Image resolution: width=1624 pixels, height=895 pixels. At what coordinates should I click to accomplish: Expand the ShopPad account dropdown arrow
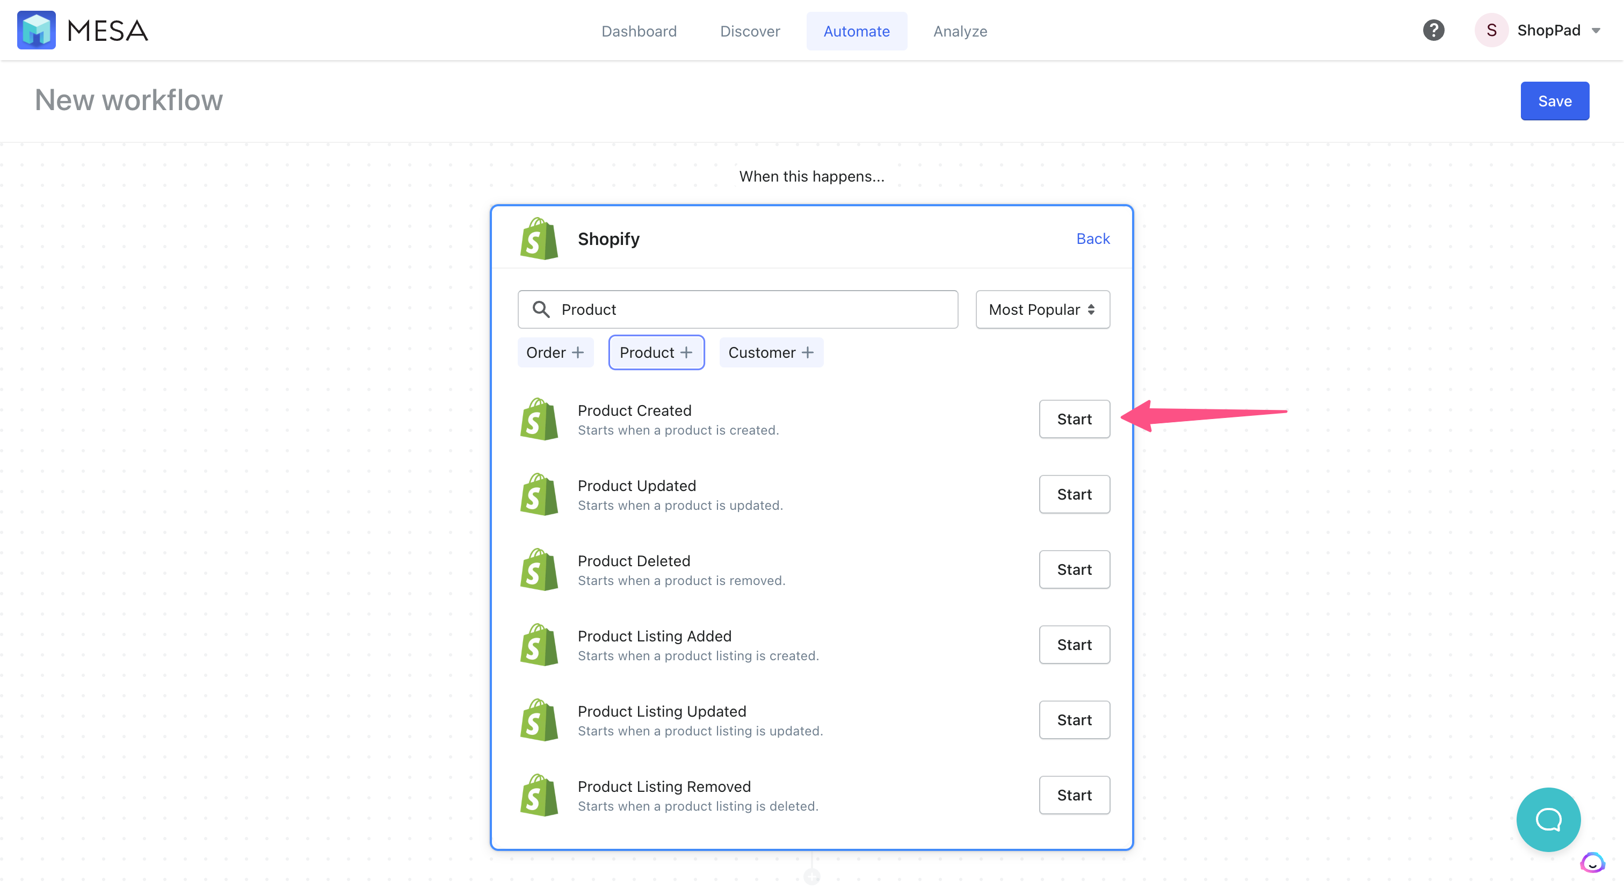click(1596, 31)
